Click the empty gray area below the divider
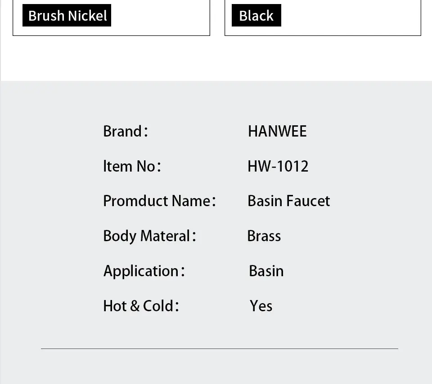The image size is (432, 384). [216, 366]
